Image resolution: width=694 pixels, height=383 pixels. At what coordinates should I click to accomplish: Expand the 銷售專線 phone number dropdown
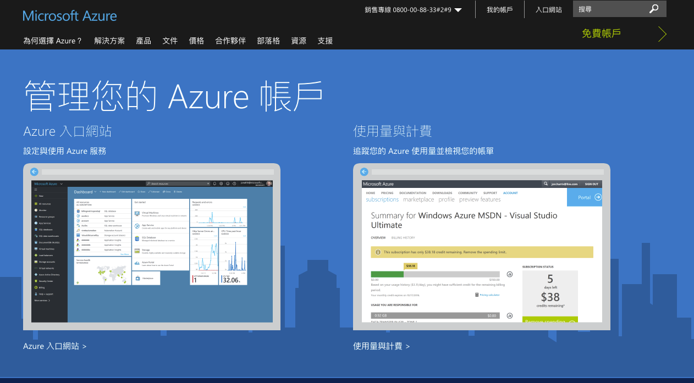coord(458,10)
